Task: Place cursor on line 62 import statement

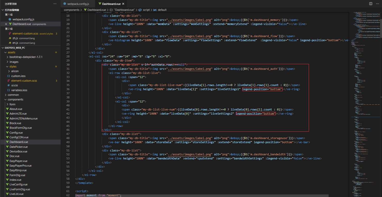Action: [x=98, y=195]
